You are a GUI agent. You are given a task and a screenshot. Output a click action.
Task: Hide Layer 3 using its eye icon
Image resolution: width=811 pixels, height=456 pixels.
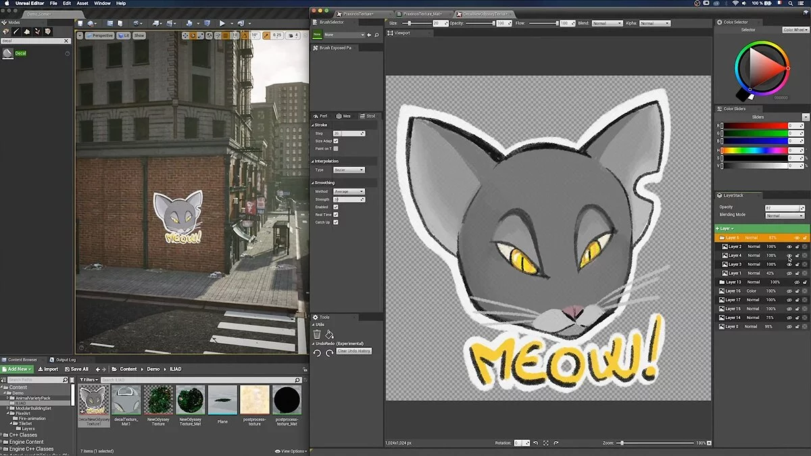coord(789,264)
